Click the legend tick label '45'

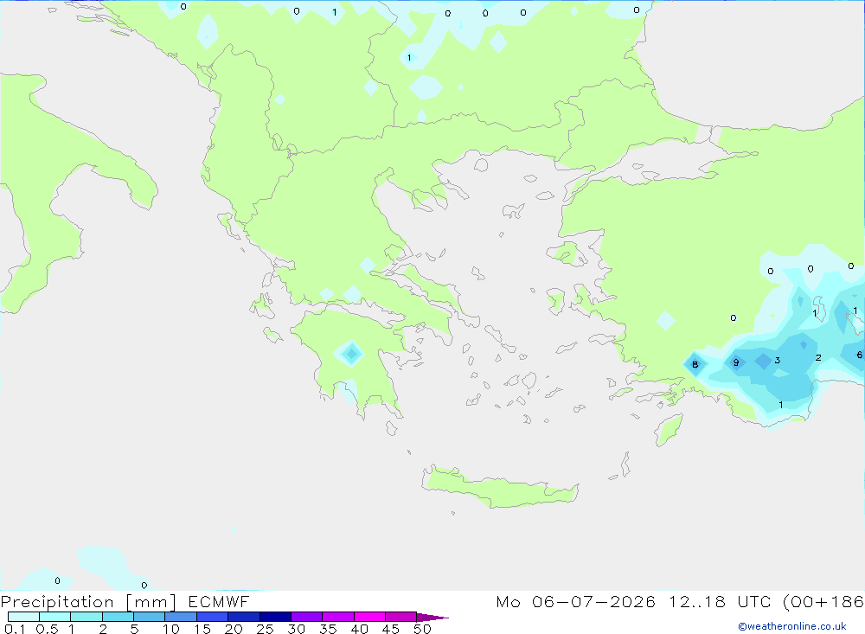tap(391, 629)
